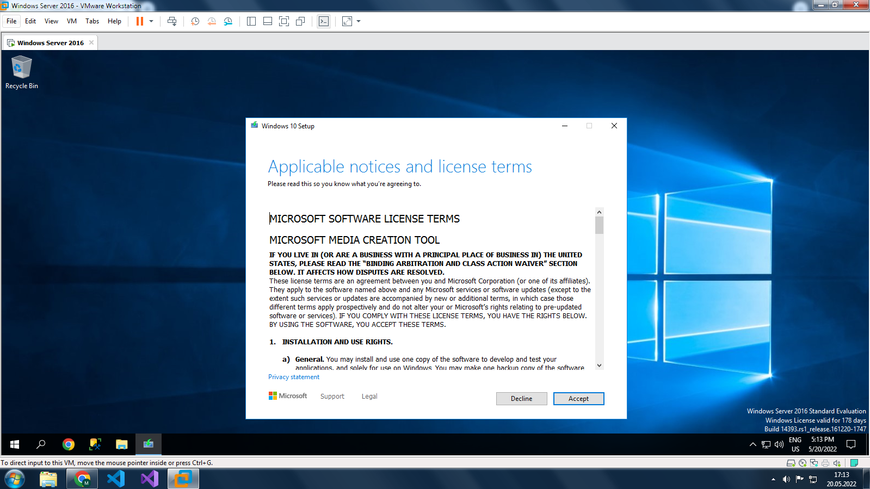
Task: Open Windows Explorer in the host taskbar
Action: 48,479
